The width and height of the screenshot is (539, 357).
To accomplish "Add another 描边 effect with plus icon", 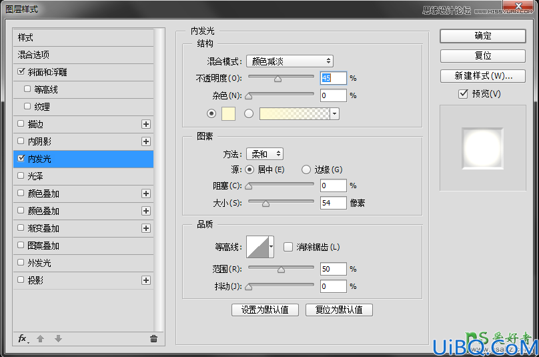I will click(146, 124).
